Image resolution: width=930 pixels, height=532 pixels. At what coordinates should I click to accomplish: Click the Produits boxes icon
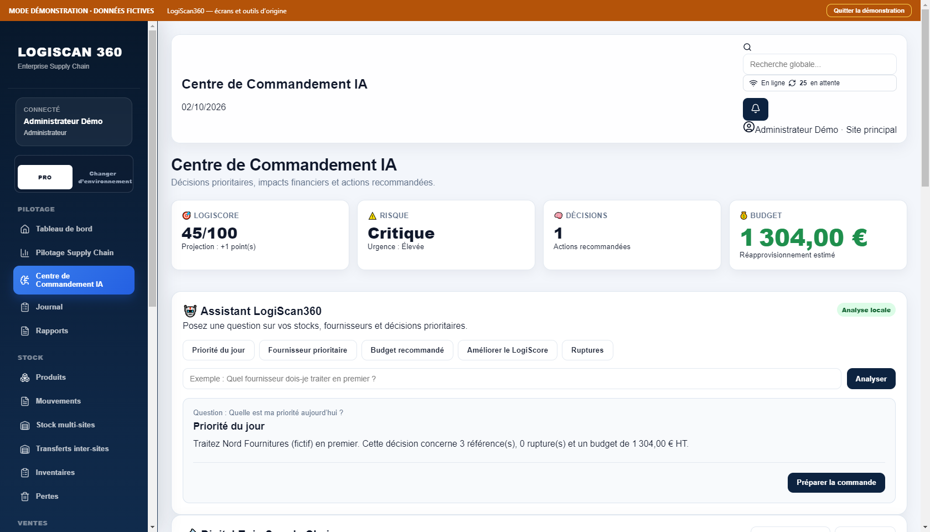pos(25,378)
